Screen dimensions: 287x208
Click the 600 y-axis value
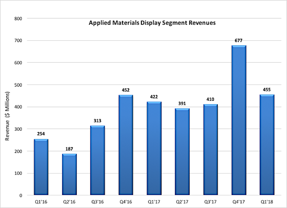pyautogui.click(x=18, y=63)
